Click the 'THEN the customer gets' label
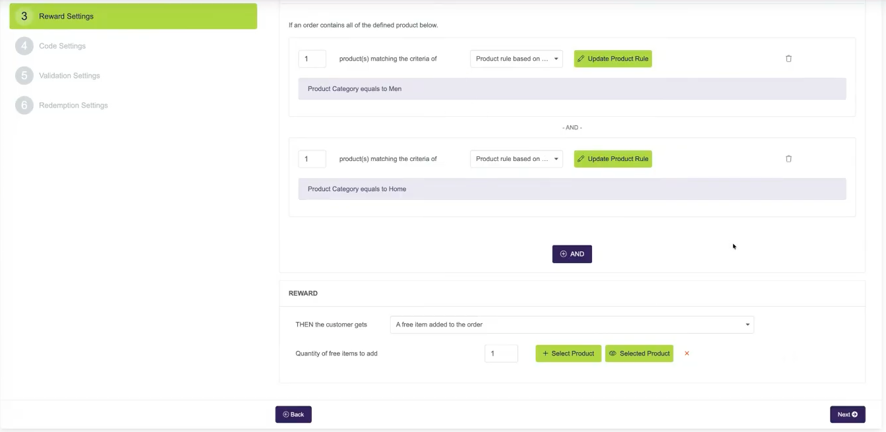This screenshot has width=886, height=432. tap(331, 324)
